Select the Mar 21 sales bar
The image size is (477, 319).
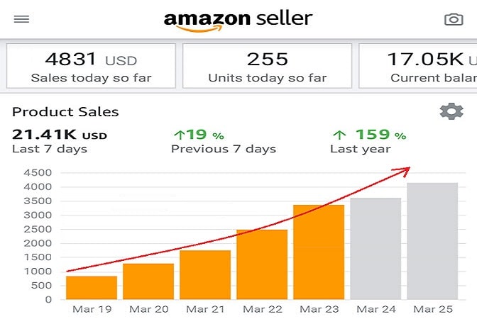(205, 274)
